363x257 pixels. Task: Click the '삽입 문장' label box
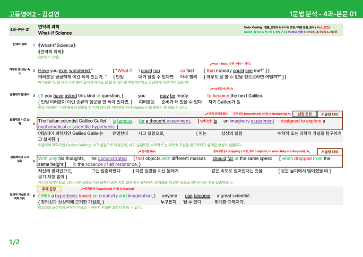click(x=305, y=114)
